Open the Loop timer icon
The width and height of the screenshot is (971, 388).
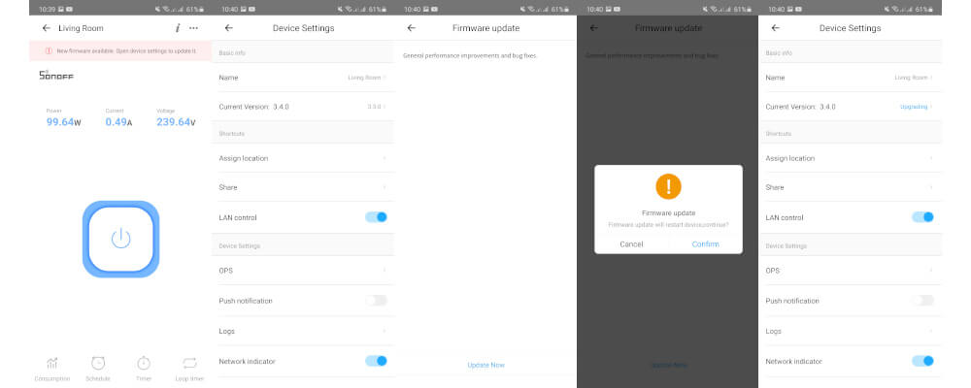[188, 363]
